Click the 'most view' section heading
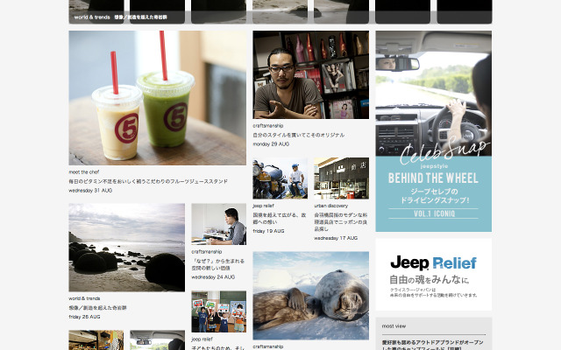This screenshot has width=561, height=350. [x=394, y=326]
